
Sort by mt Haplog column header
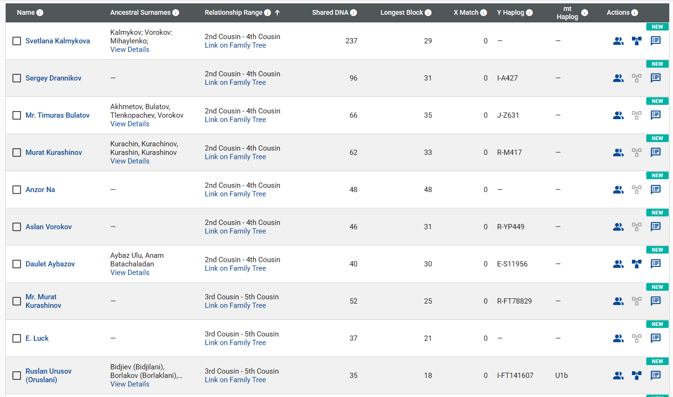(x=567, y=13)
